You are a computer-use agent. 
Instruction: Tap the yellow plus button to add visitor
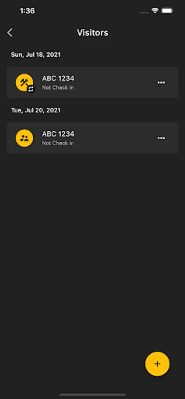(x=157, y=364)
